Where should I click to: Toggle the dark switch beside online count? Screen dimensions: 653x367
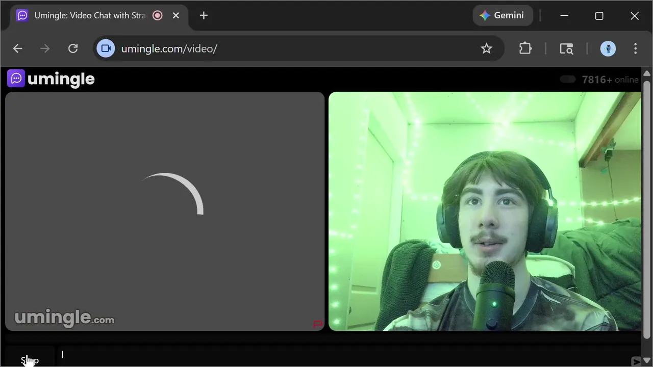568,79
